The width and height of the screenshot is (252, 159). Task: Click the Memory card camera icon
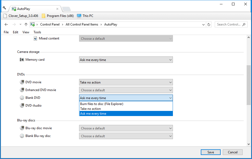click(22, 60)
